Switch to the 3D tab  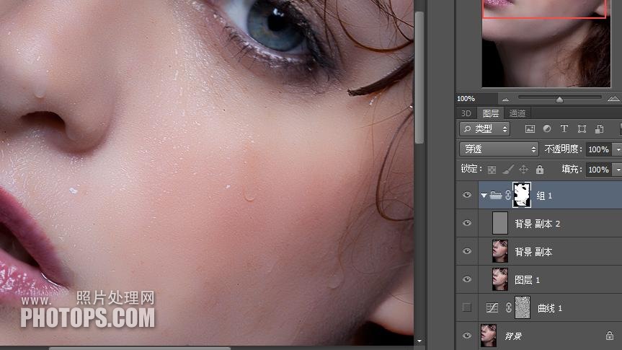pos(466,113)
